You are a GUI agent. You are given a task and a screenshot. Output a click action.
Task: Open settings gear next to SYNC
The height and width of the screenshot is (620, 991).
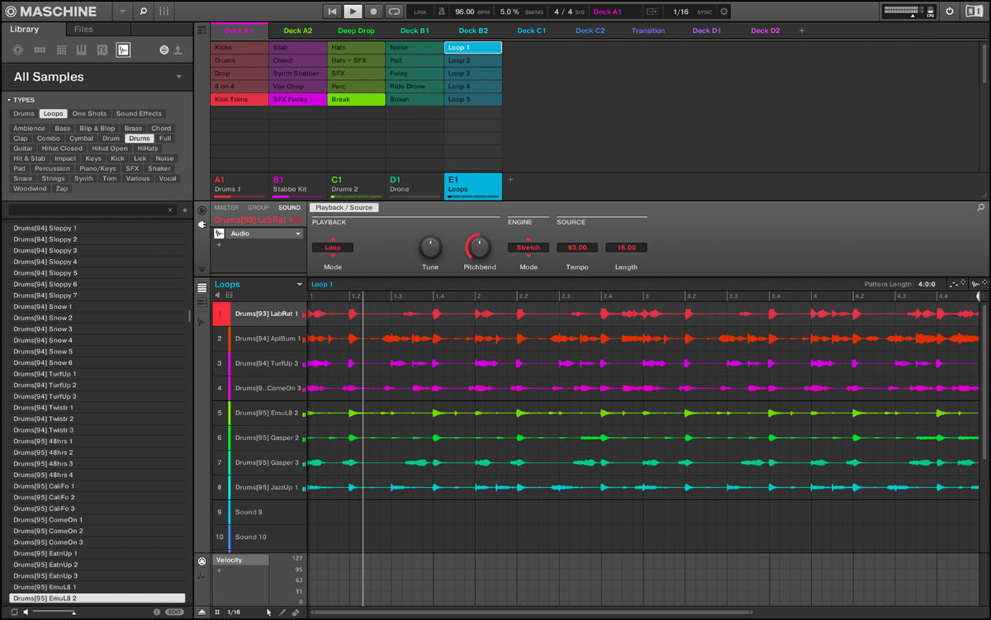724,12
